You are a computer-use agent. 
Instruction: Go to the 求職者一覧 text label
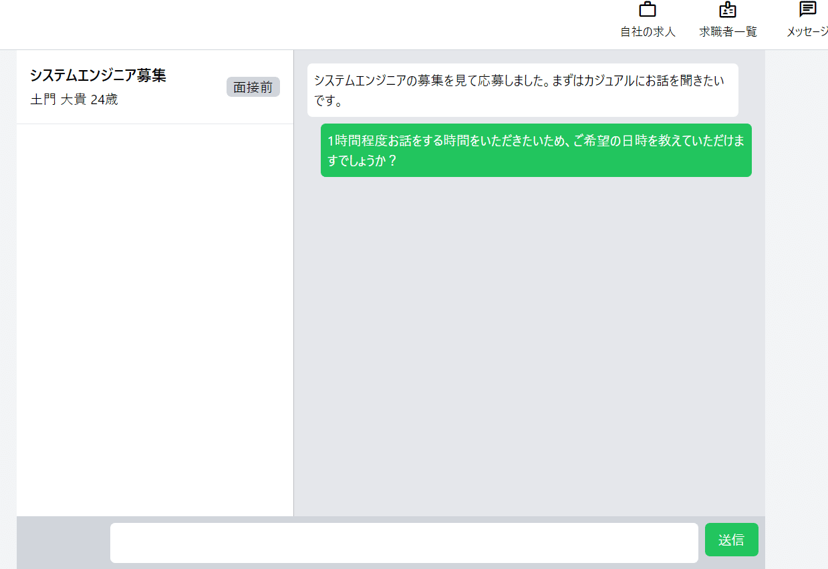click(x=728, y=32)
